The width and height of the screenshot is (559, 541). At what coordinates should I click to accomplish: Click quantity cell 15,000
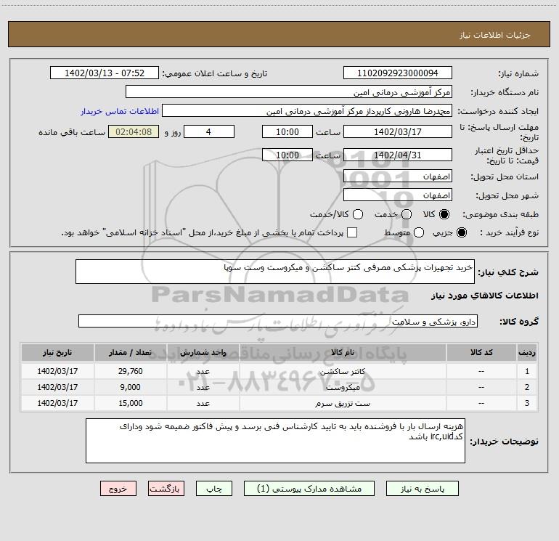[130, 403]
